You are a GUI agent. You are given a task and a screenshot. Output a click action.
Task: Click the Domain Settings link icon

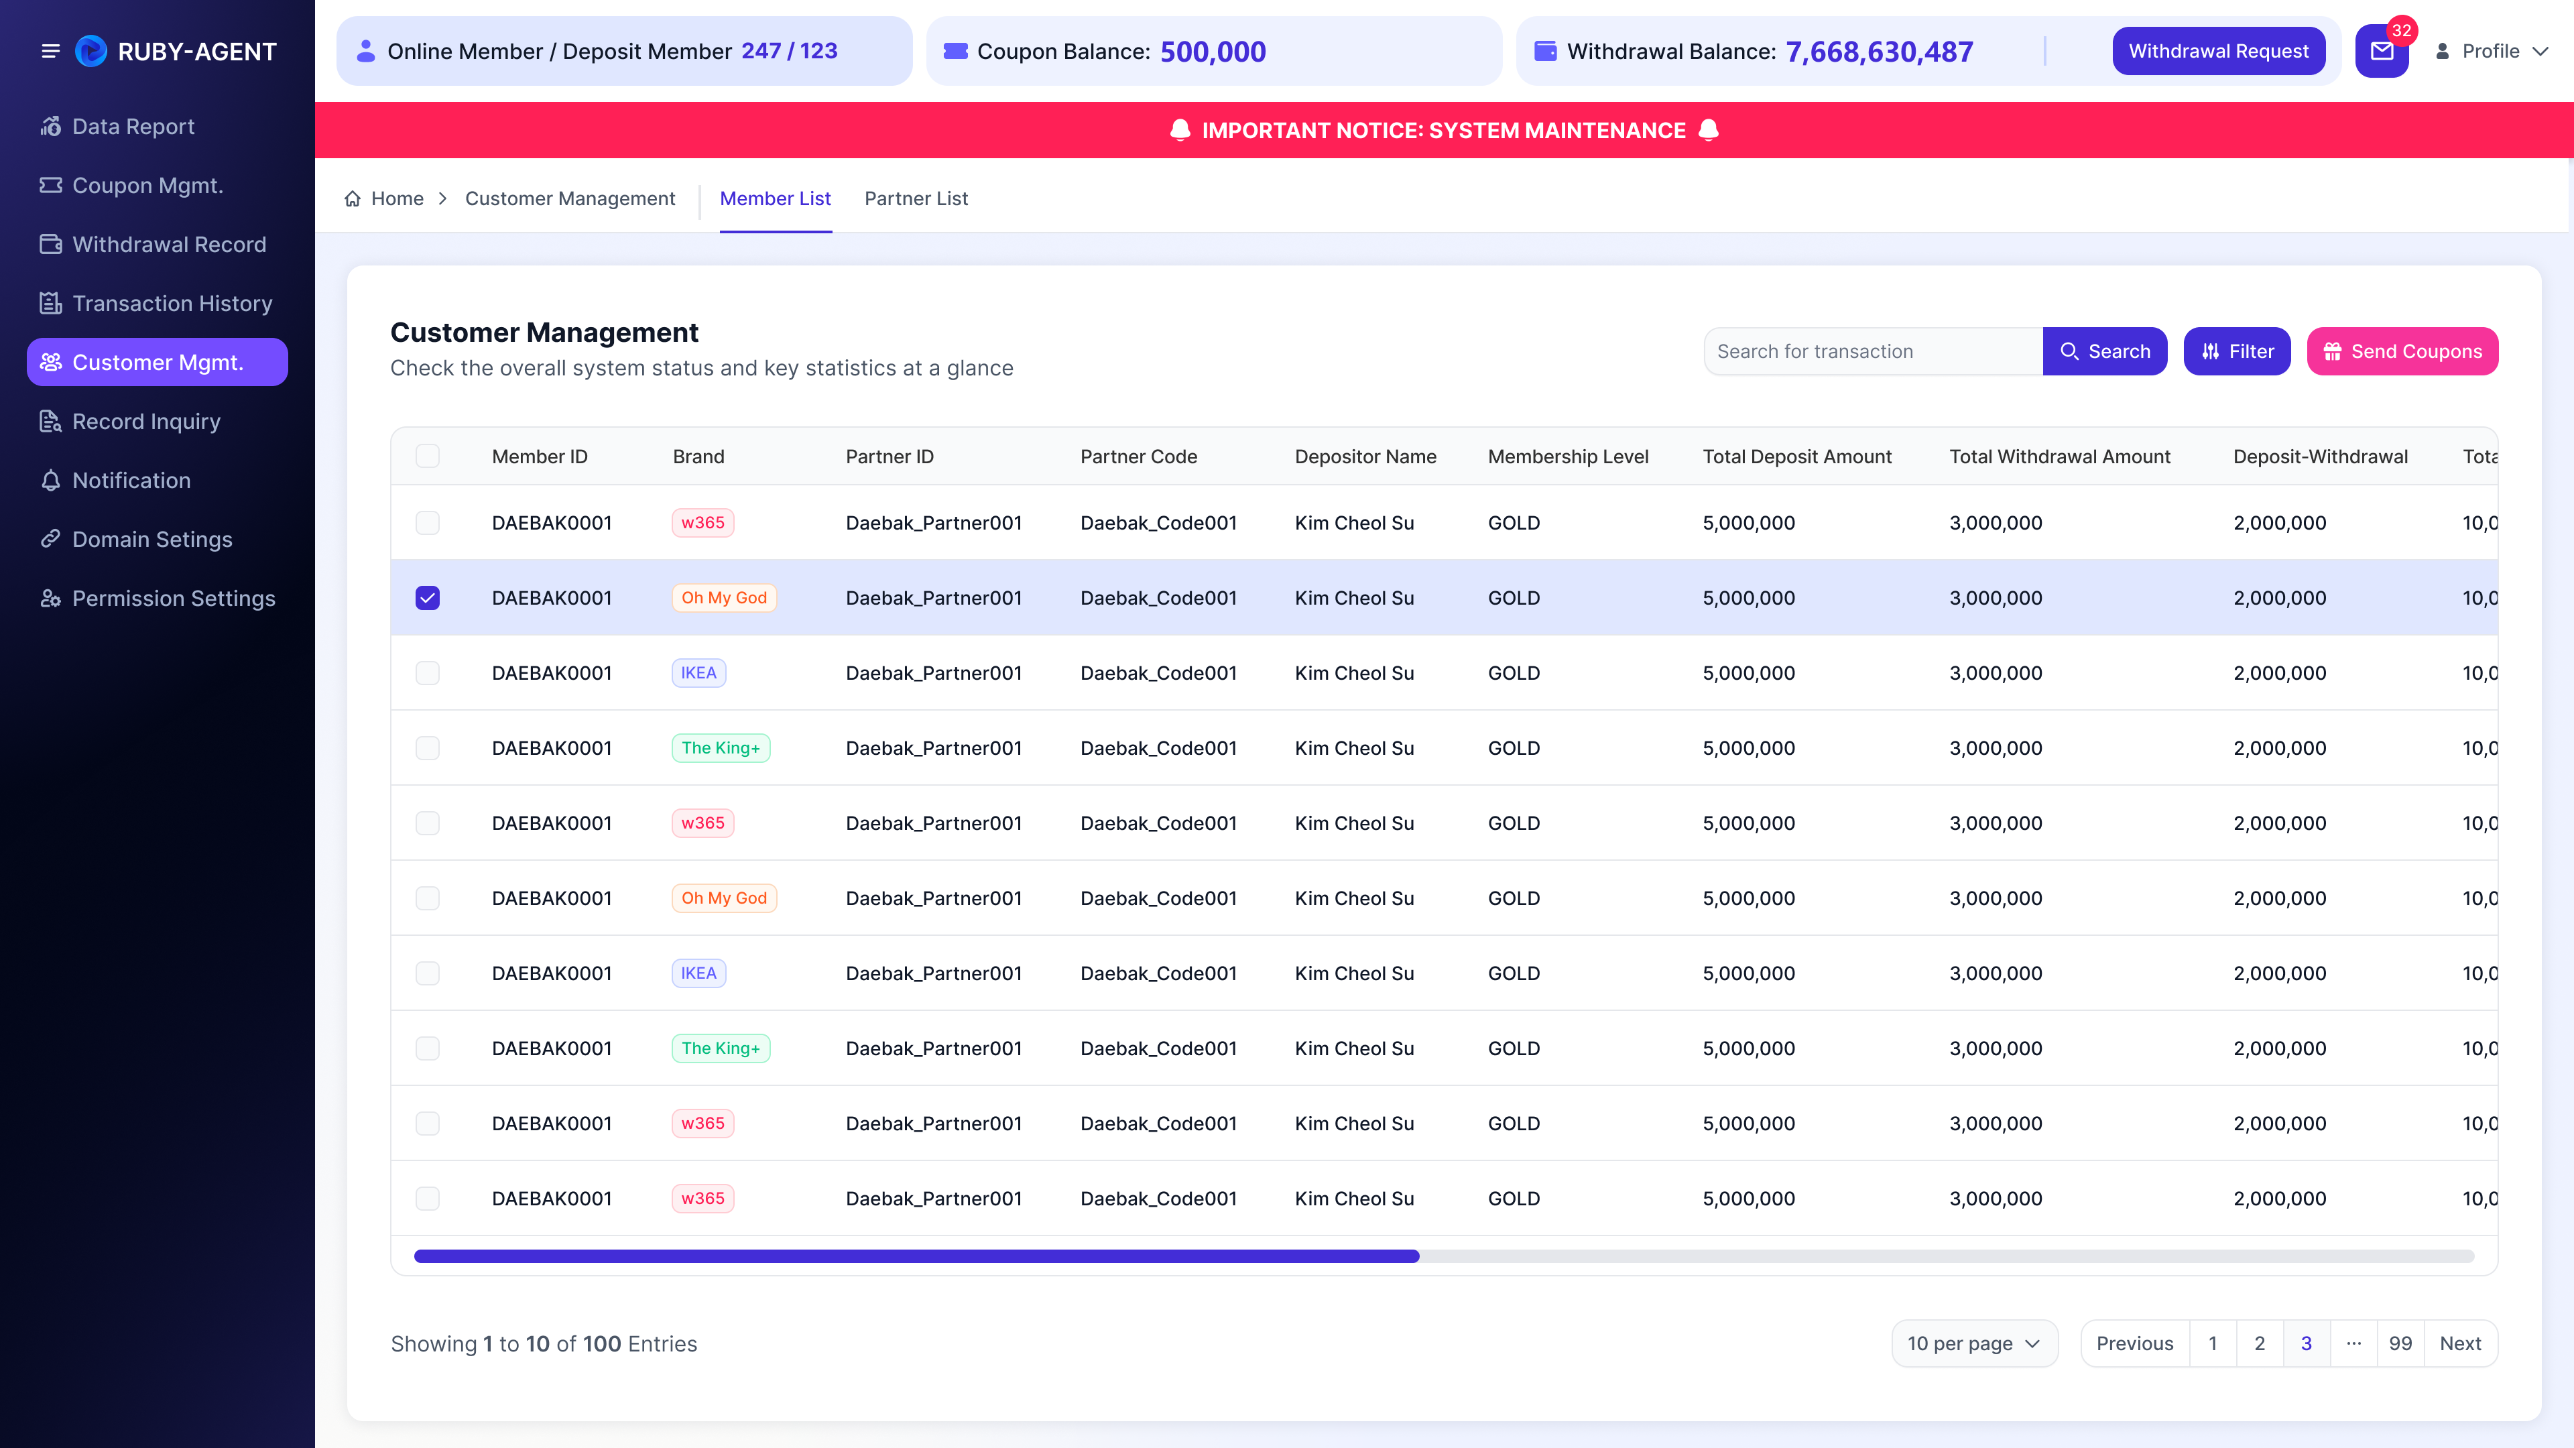click(x=50, y=540)
